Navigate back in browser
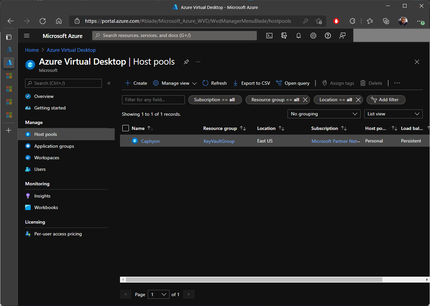 click(x=11, y=21)
